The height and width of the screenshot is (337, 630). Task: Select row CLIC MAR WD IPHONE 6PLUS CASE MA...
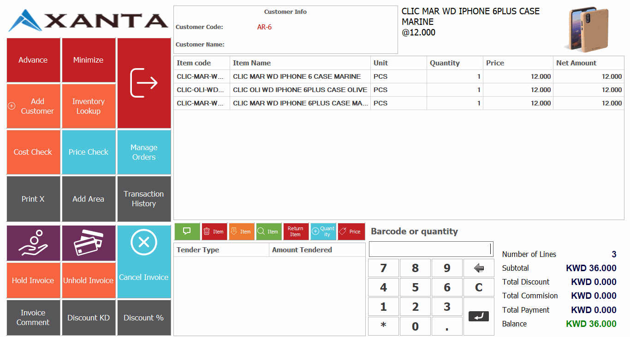click(399, 103)
